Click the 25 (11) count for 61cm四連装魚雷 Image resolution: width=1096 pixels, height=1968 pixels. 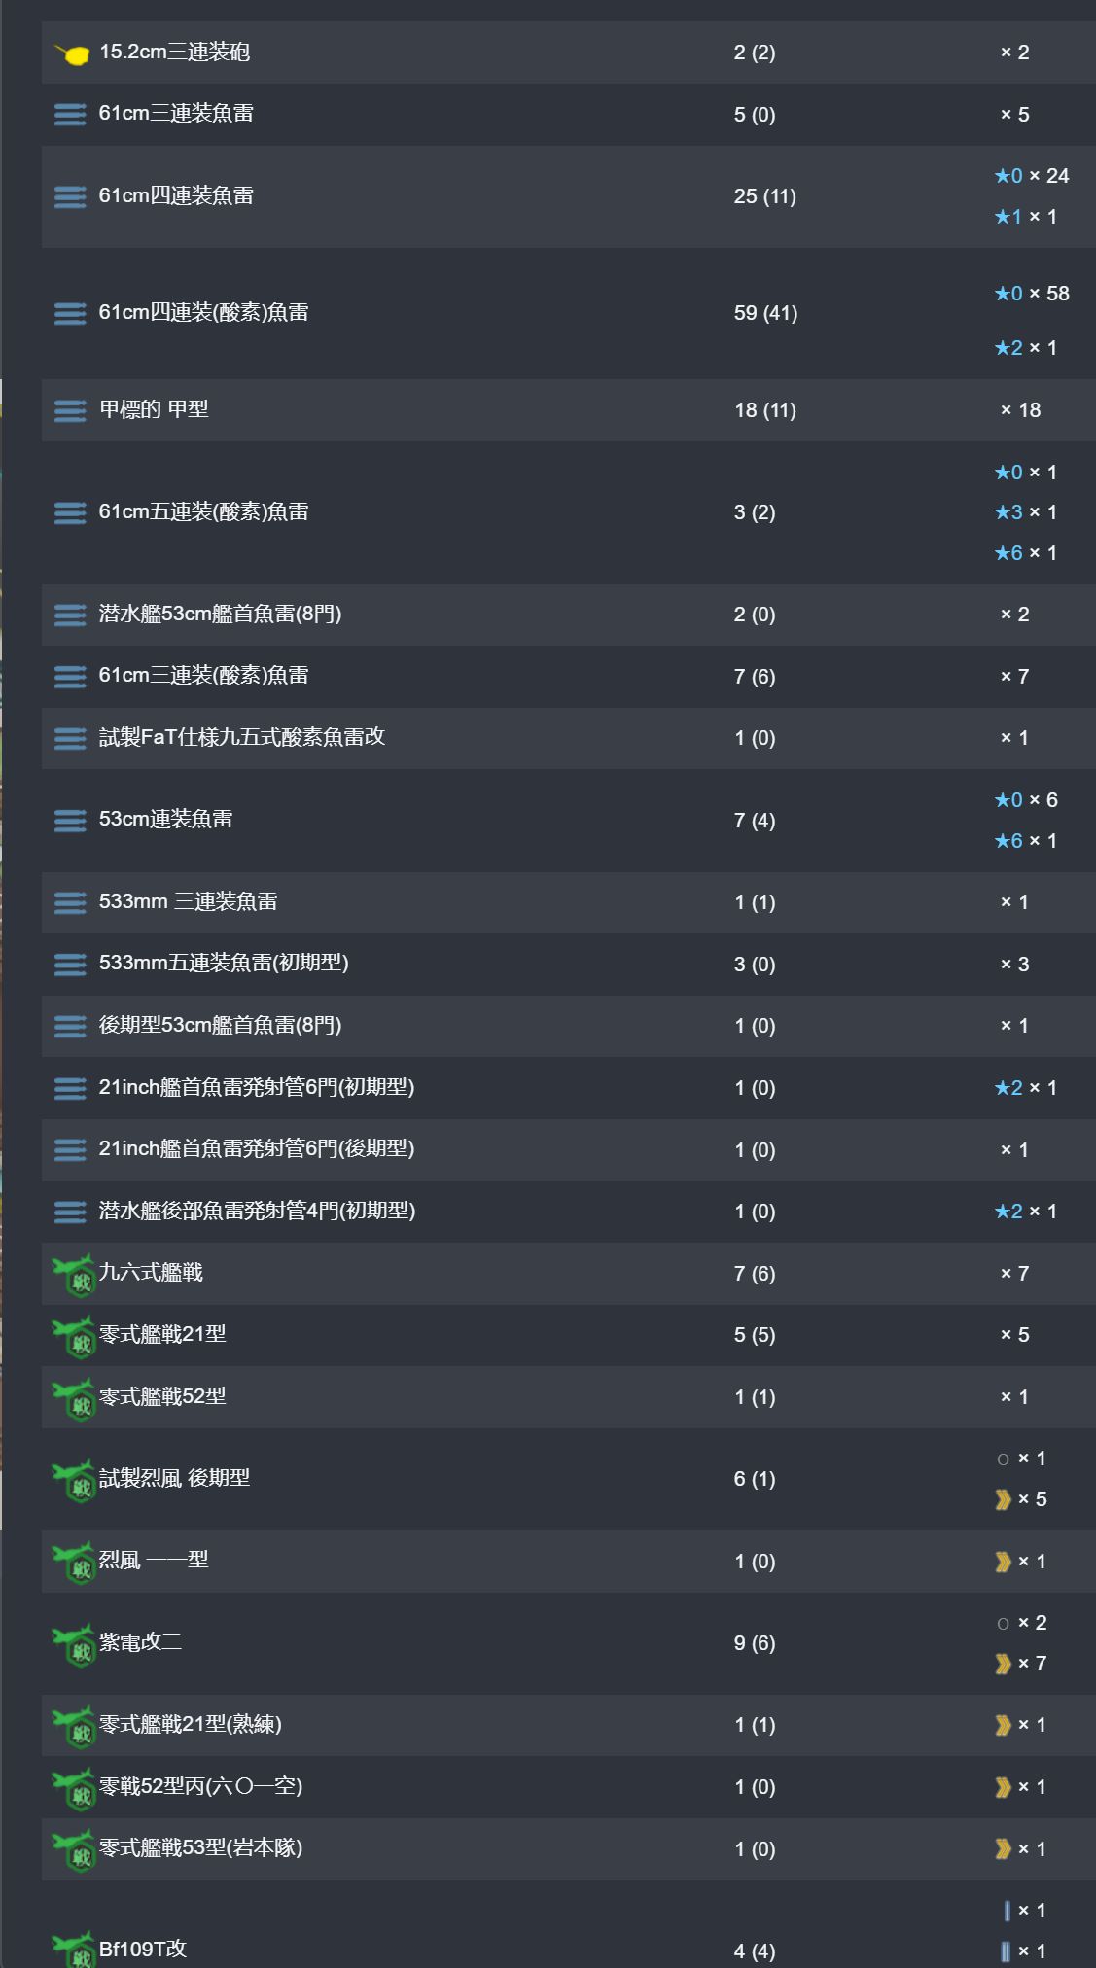pos(764,196)
